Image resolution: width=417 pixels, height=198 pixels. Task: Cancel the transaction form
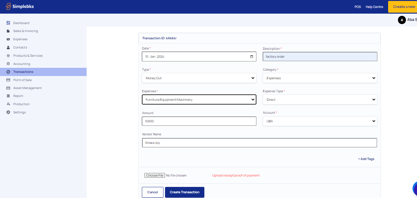coord(152,192)
